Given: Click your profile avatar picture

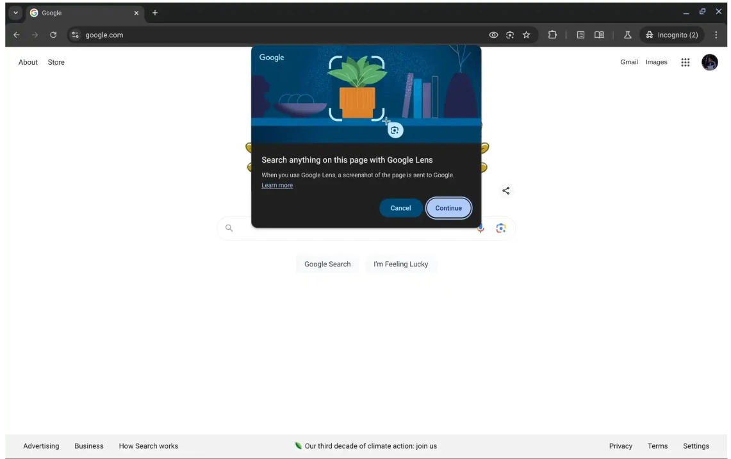Looking at the screenshot, I should [x=709, y=62].
